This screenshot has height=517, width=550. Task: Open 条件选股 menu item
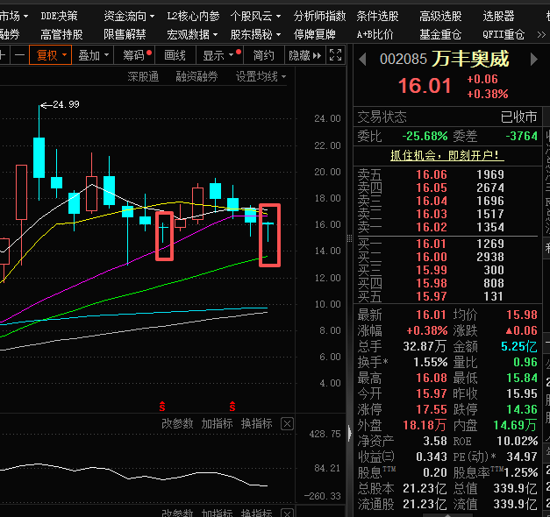coord(377,16)
